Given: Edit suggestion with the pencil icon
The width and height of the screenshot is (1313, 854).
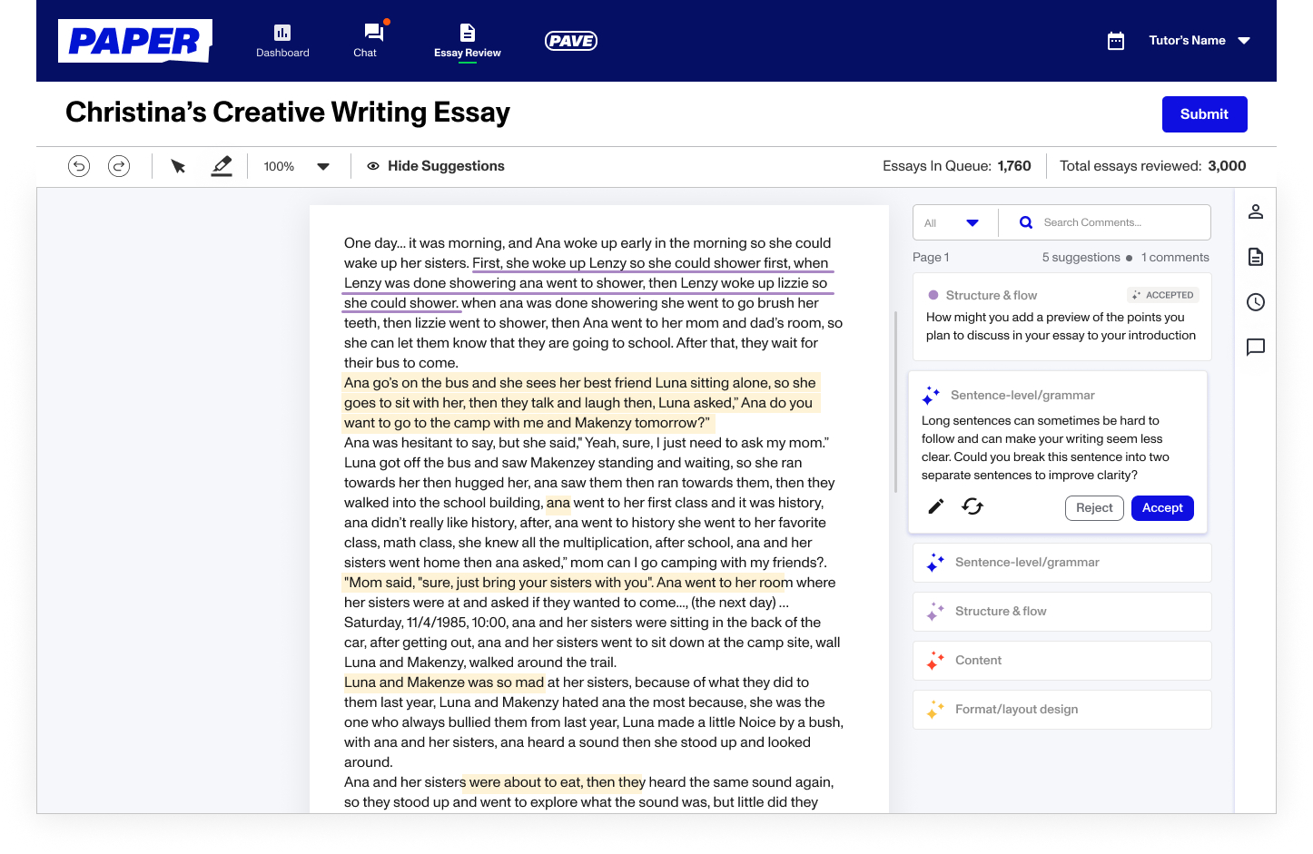Looking at the screenshot, I should [x=936, y=506].
